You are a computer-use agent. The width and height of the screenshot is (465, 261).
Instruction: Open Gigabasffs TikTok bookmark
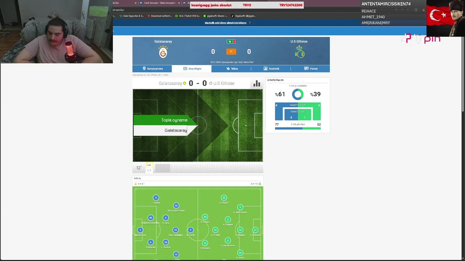pyautogui.click(x=243, y=16)
